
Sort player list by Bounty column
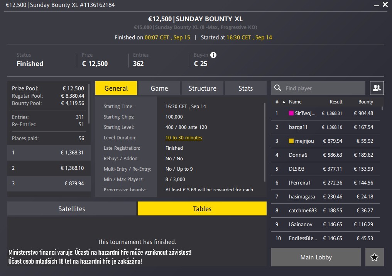(365, 102)
